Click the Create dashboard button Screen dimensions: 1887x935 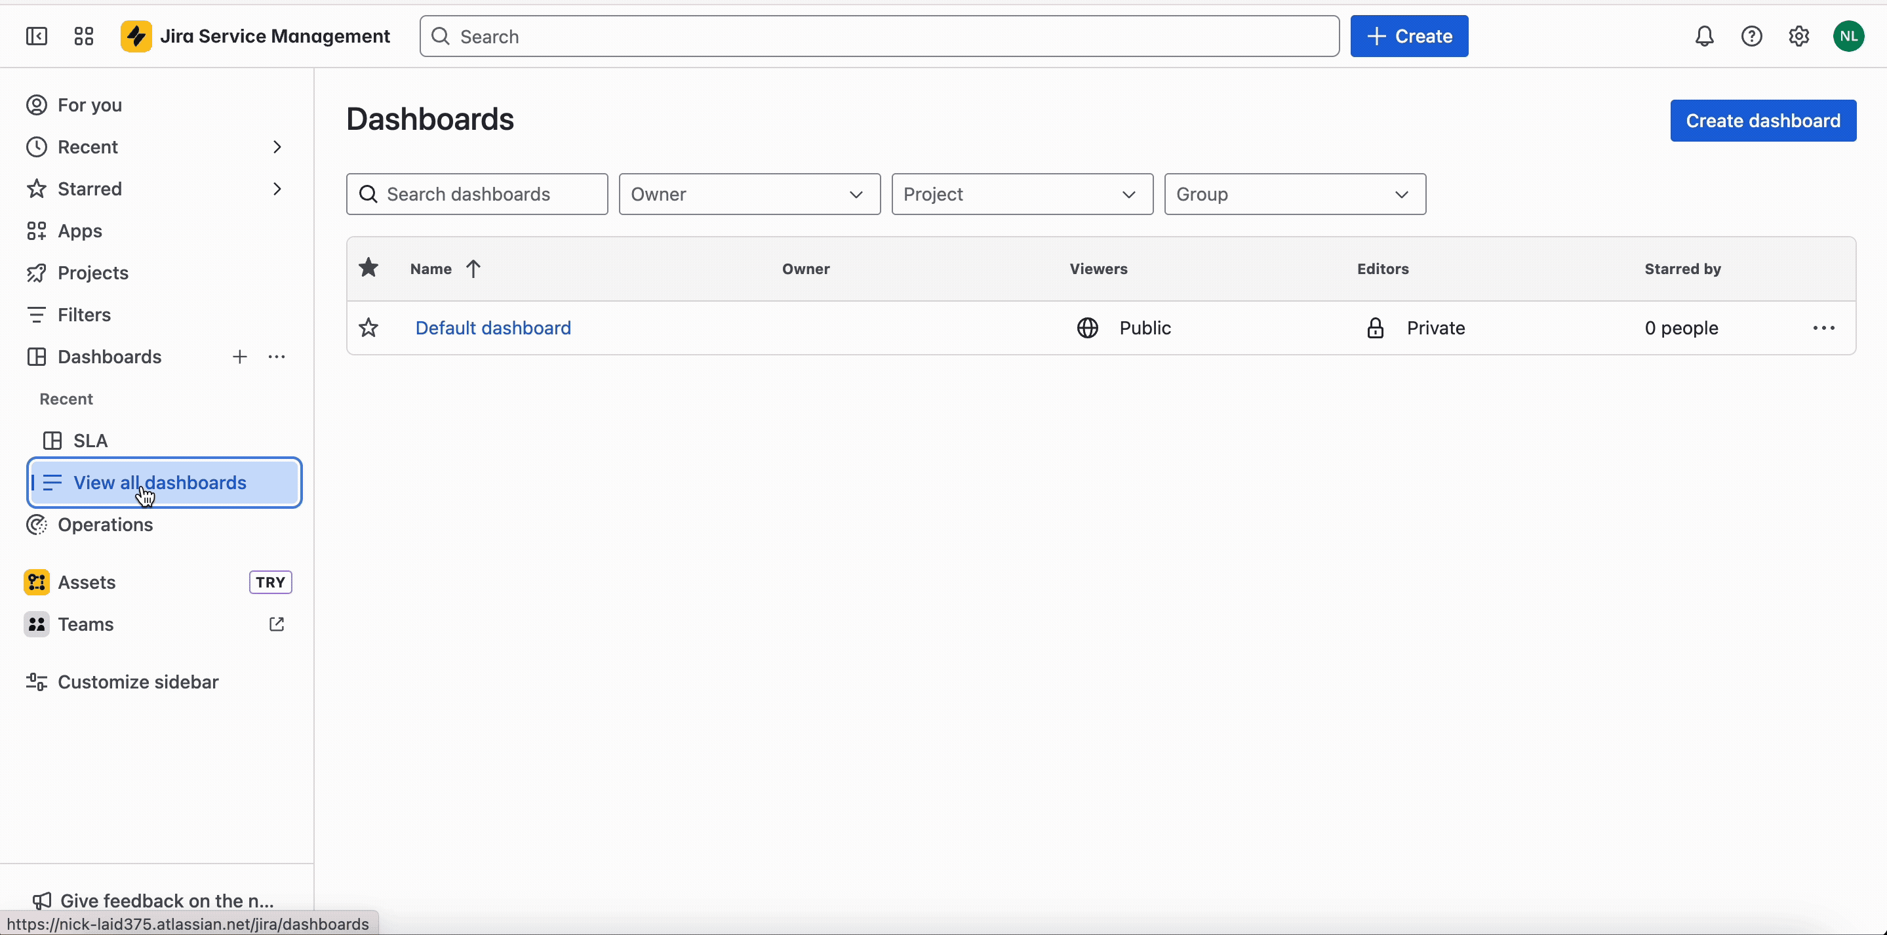(1762, 121)
